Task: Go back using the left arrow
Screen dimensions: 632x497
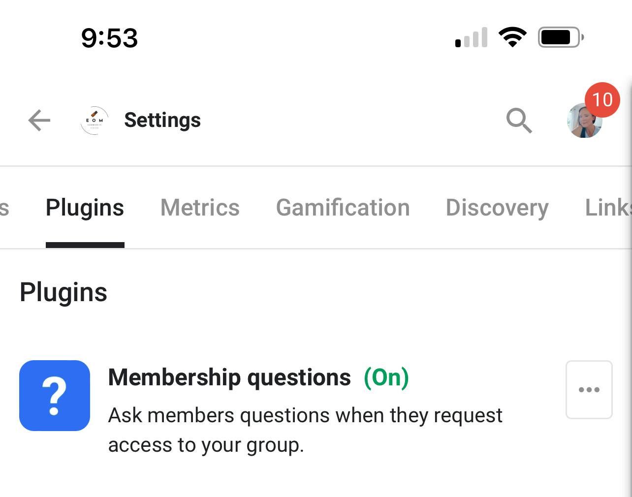Action: [39, 121]
